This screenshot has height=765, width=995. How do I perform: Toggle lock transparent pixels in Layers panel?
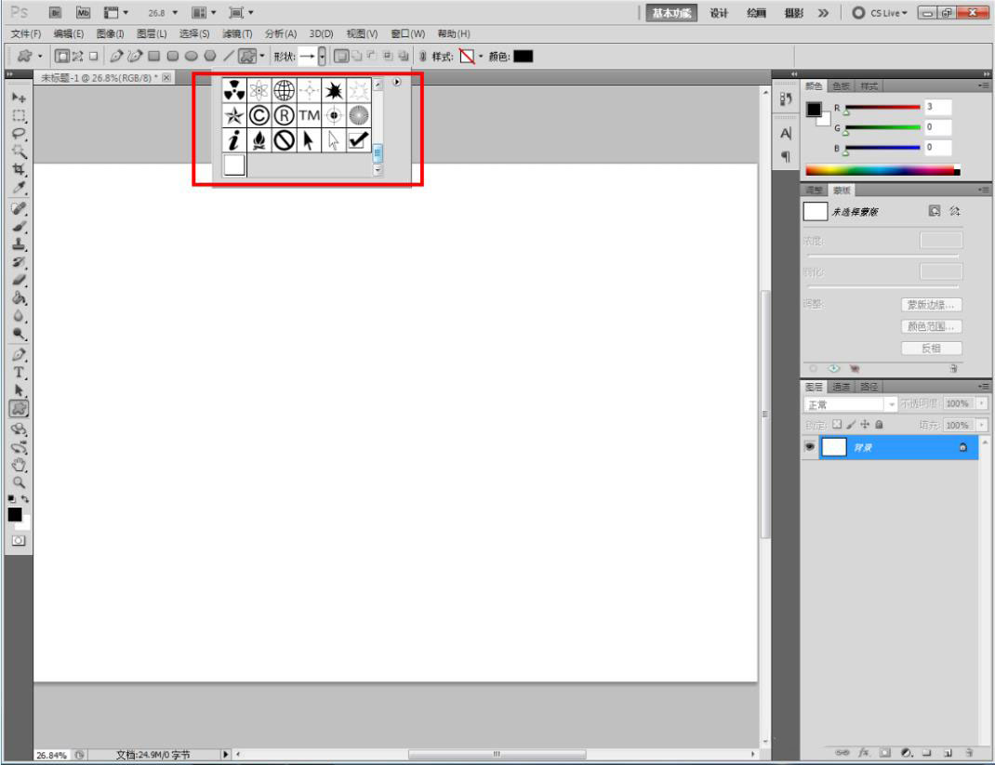coord(837,425)
